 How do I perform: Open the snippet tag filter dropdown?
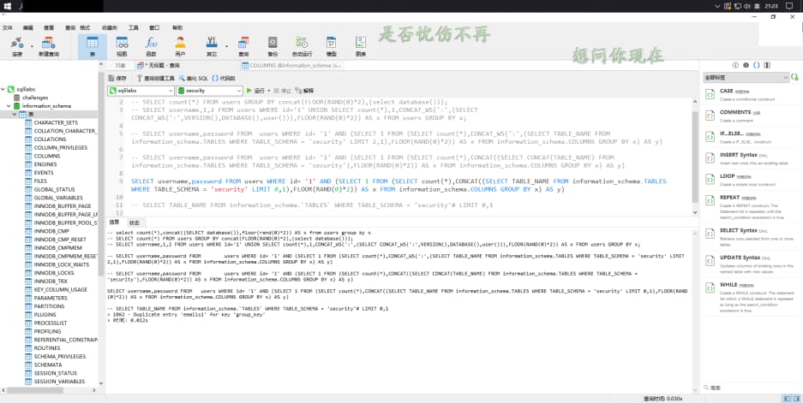pos(746,78)
